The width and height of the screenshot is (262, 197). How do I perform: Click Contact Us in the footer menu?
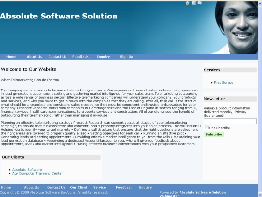56,187
